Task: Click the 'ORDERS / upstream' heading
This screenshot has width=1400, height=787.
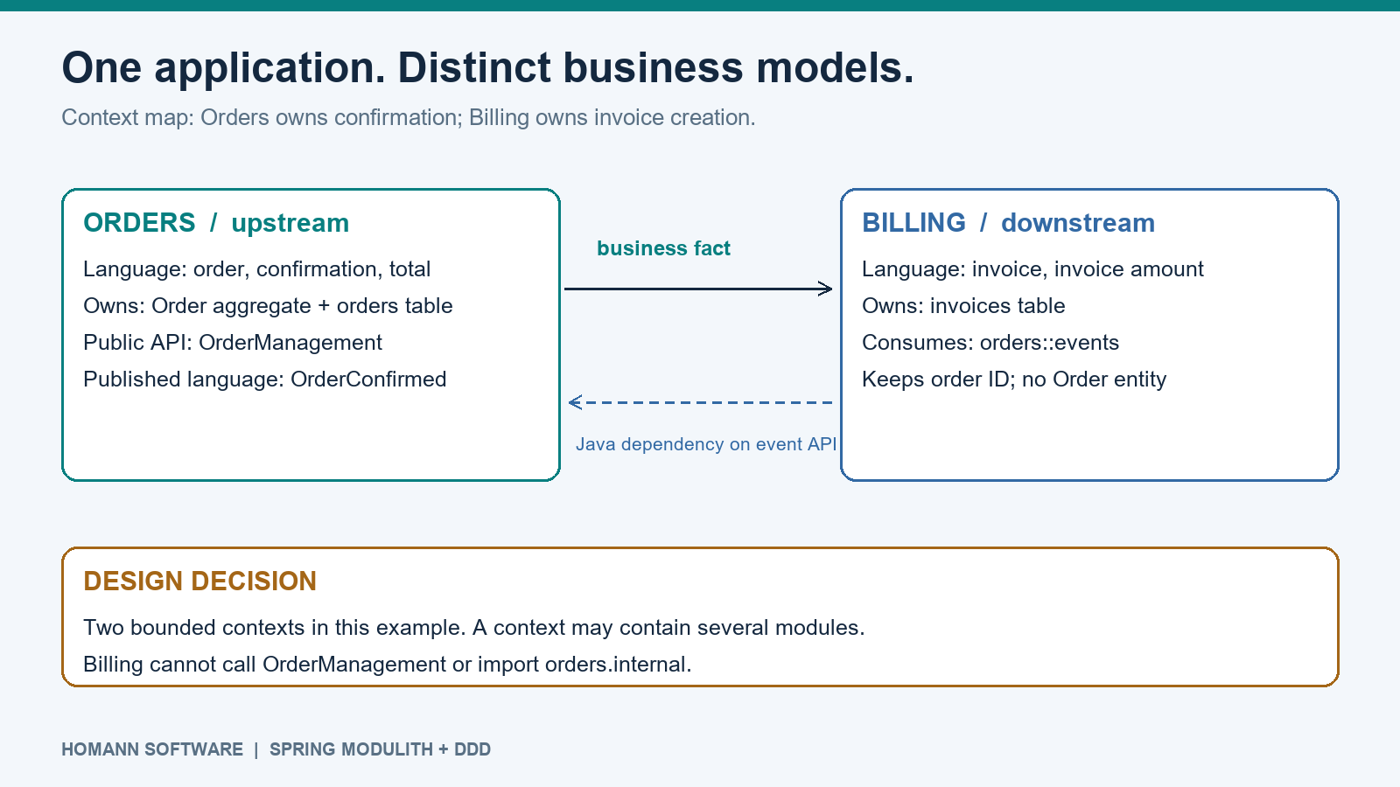Action: tap(216, 223)
